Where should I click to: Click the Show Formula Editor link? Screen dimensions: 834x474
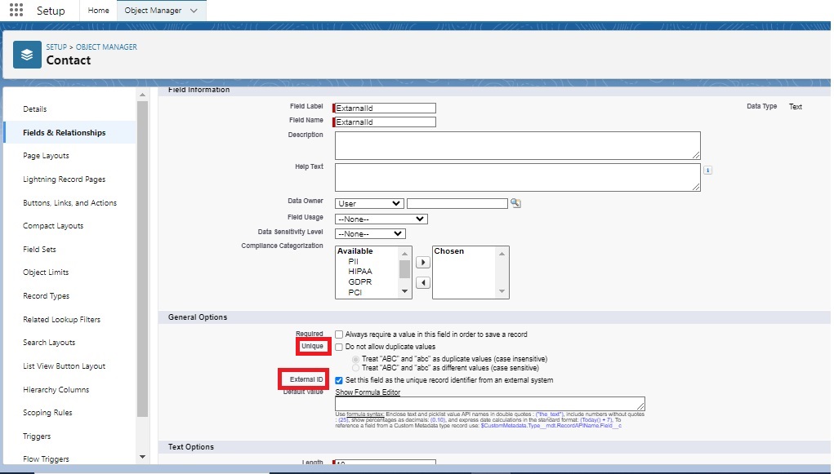pos(368,392)
